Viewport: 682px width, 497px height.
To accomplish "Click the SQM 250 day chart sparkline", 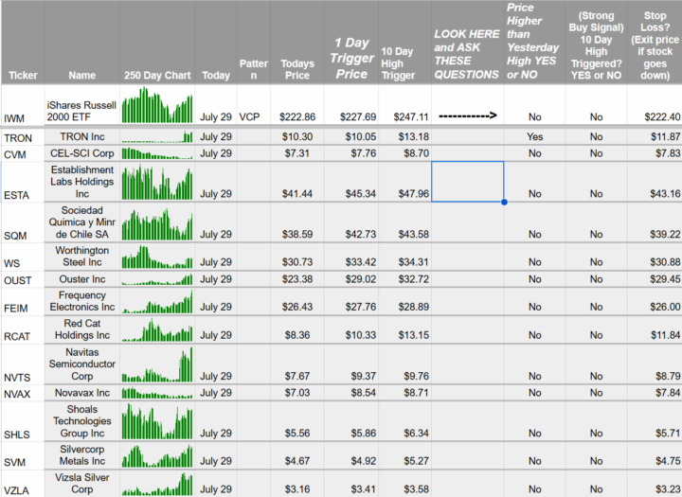I will pyautogui.click(x=157, y=224).
